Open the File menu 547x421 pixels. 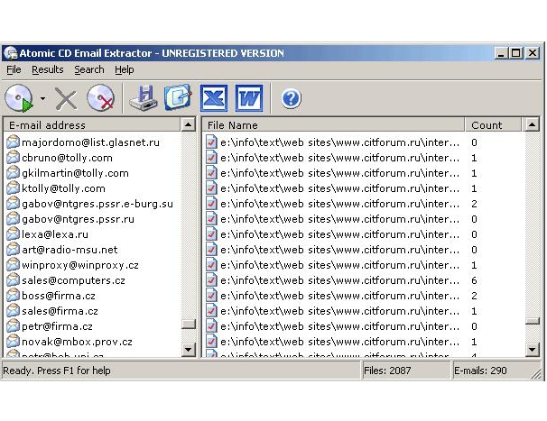pos(14,69)
